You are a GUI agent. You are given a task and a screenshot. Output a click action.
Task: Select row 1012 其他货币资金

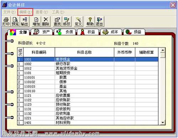click(x=88, y=68)
